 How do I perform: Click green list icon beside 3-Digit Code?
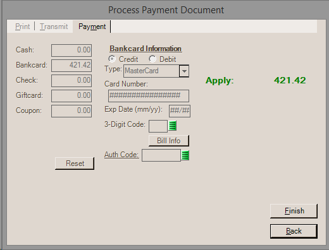pos(173,126)
